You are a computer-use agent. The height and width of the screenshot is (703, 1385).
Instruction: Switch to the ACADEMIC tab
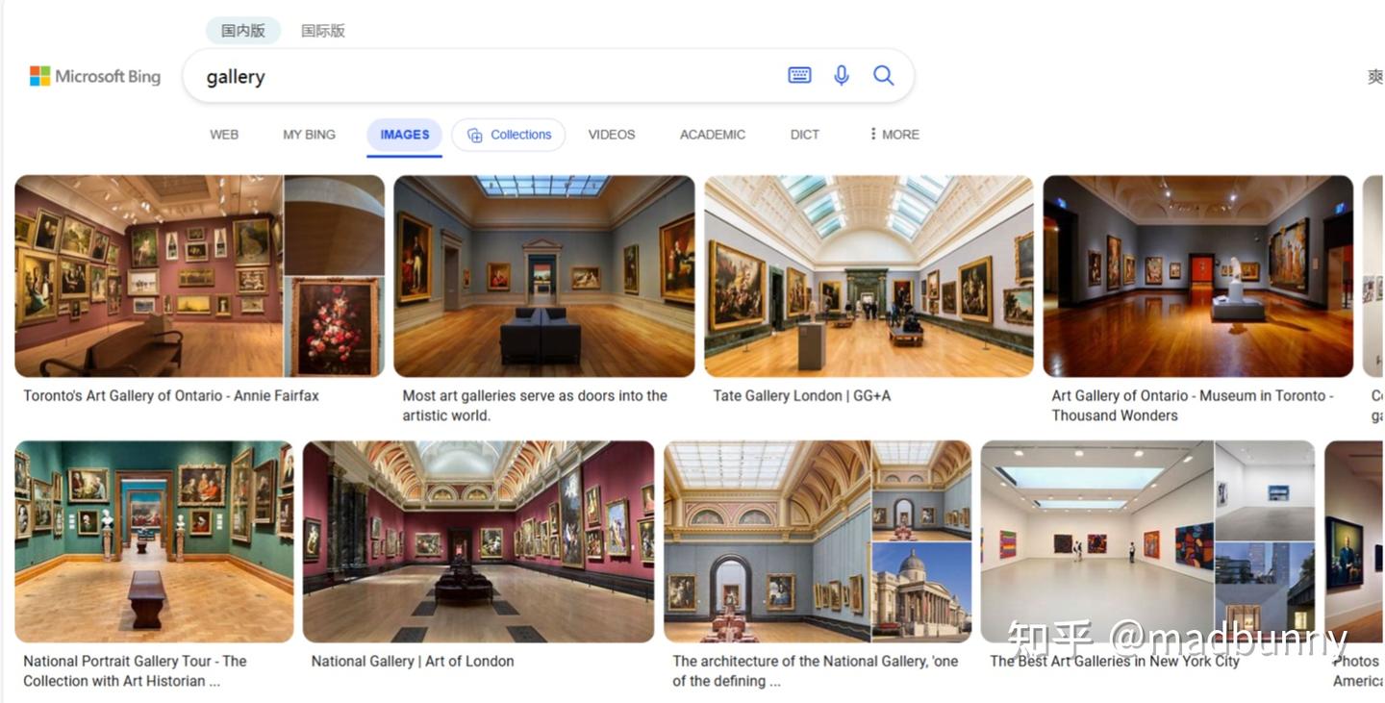713,135
